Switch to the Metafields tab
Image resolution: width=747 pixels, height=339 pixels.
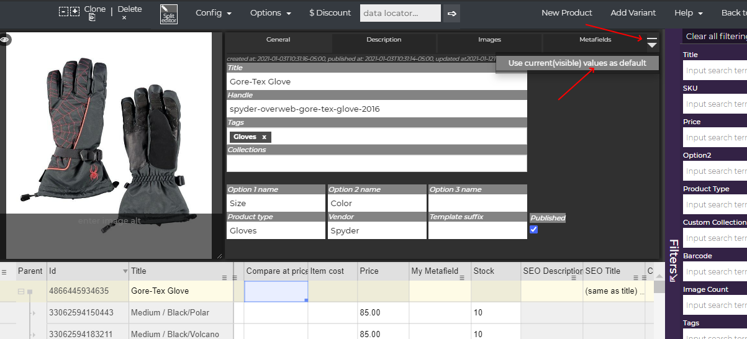595,40
